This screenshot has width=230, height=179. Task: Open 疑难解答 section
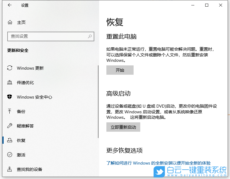25,126
